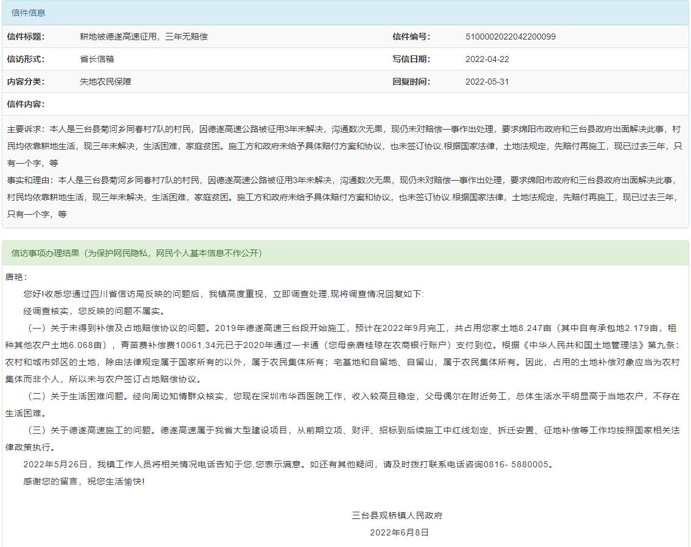Click the paragraph starting （一）关于未得到补偿
Viewport: 691px width, 547px height.
tap(342, 354)
